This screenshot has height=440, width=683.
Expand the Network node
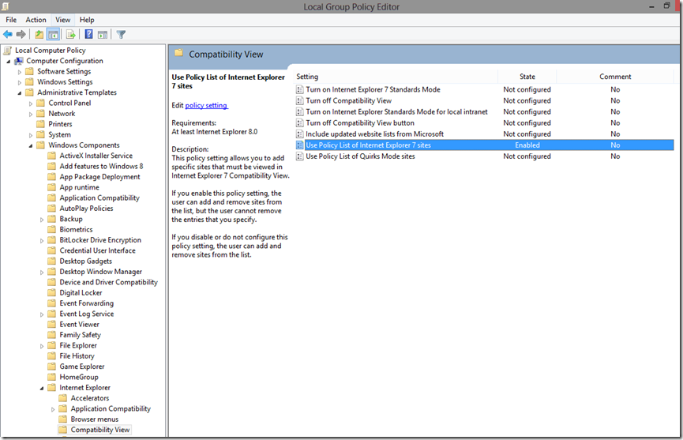pos(31,114)
